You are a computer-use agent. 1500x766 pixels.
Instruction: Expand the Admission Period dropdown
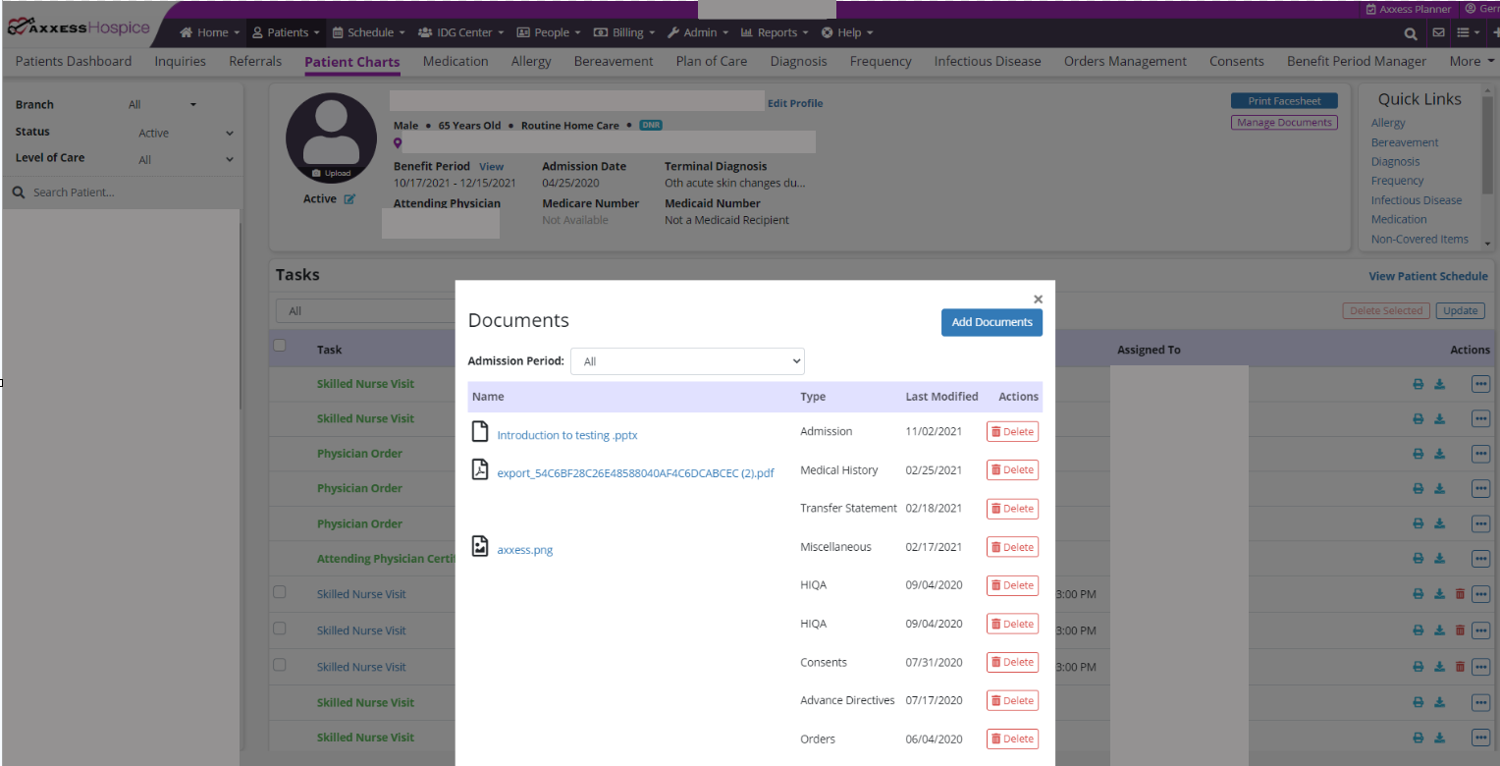(x=687, y=361)
